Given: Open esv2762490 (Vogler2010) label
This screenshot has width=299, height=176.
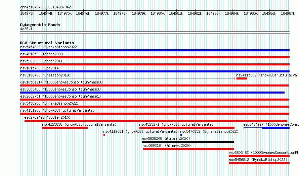Looking at the screenshot, I should coord(47,117).
